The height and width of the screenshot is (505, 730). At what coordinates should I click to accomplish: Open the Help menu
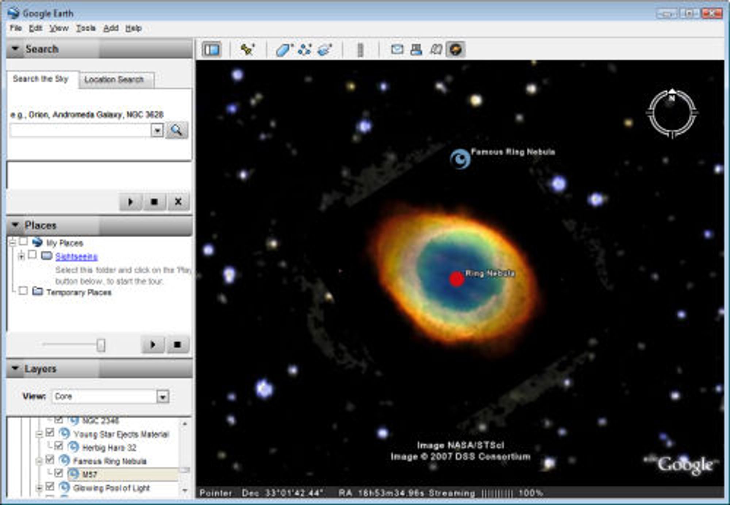pos(134,28)
